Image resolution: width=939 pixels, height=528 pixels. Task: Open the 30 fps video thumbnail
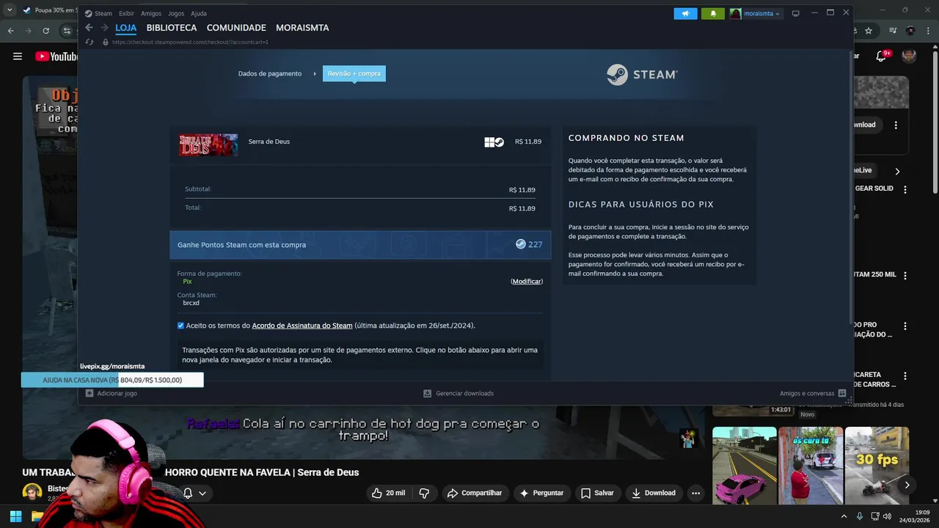pyautogui.click(x=877, y=465)
